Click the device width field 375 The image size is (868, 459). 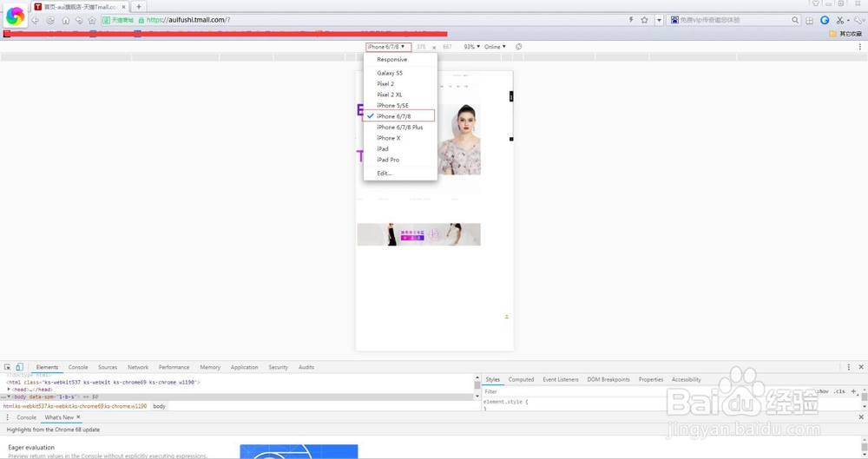[421, 47]
